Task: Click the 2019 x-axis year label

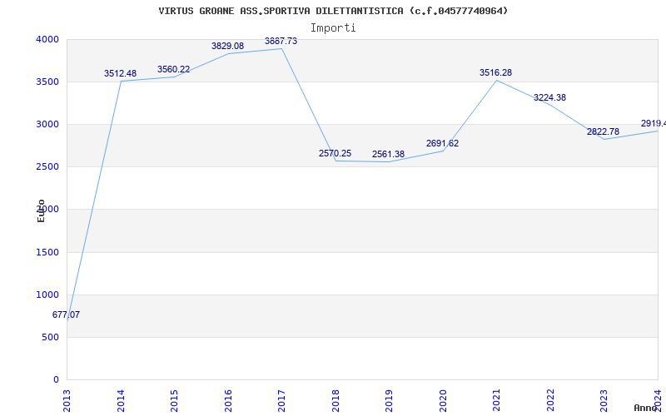Action: point(389,400)
